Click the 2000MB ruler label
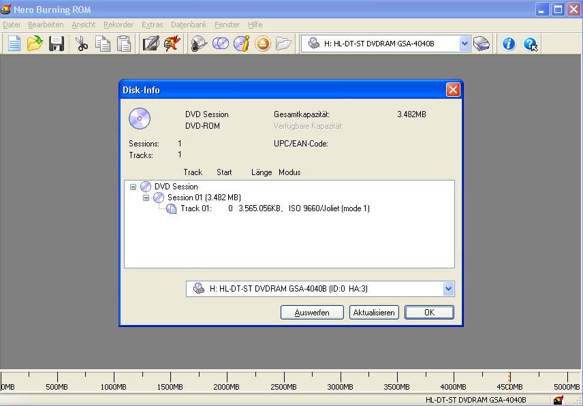This screenshot has height=406, width=583. click(226, 387)
